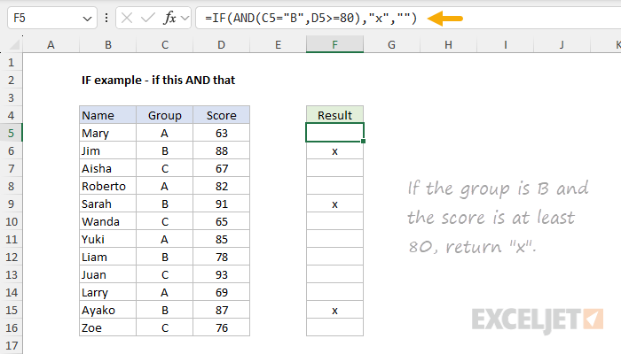Click score cell 76 in Zoe's row
This screenshot has height=354, width=621.
click(x=222, y=328)
